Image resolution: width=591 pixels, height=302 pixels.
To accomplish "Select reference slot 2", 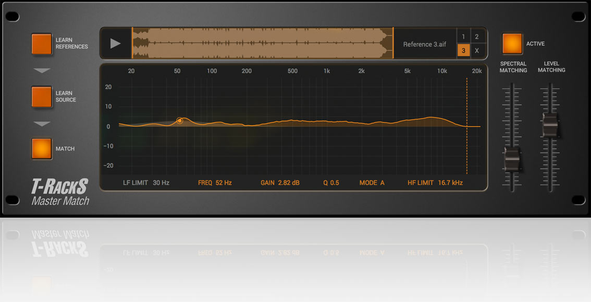I will [x=477, y=36].
